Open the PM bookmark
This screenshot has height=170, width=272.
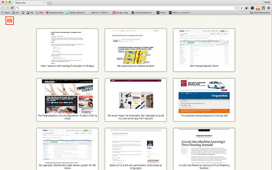click(30, 12)
